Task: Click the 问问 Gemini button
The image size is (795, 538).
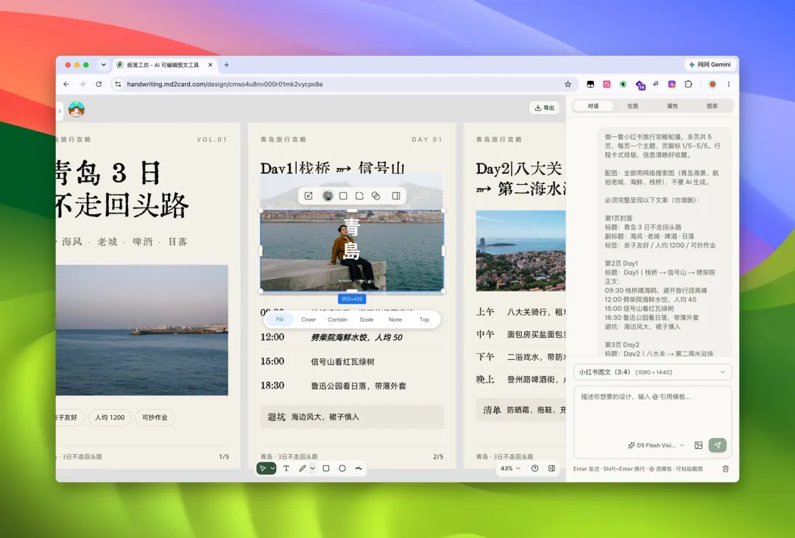Action: 710,64
